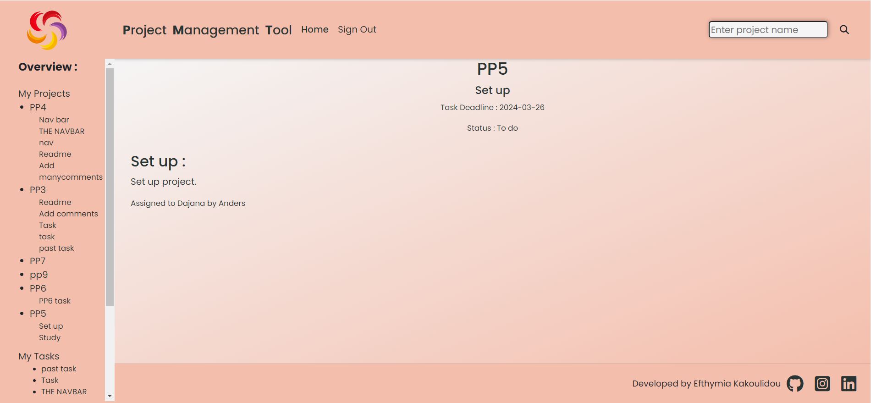Click the Status : To do text
The height and width of the screenshot is (403, 871).
coord(492,128)
